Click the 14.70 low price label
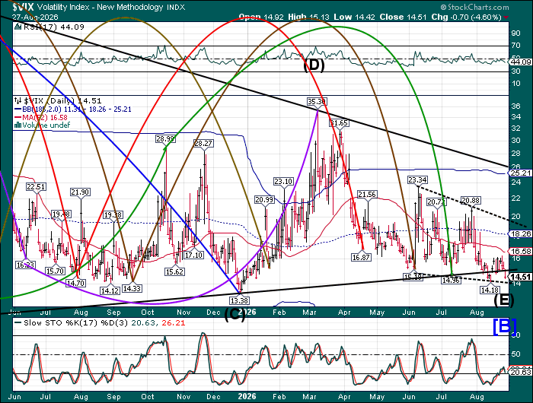The image size is (533, 403). point(75,283)
